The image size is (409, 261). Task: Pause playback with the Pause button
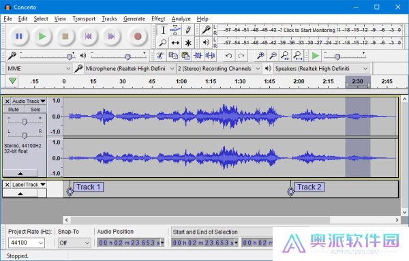coord(19,36)
